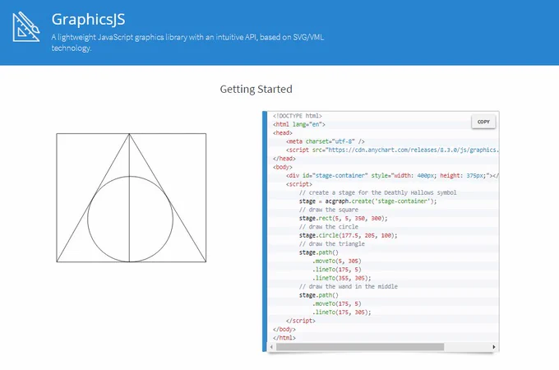Screen dimensions: 559x370
Task: Click the '// draw the triangle' comment
Action: (x=332, y=244)
